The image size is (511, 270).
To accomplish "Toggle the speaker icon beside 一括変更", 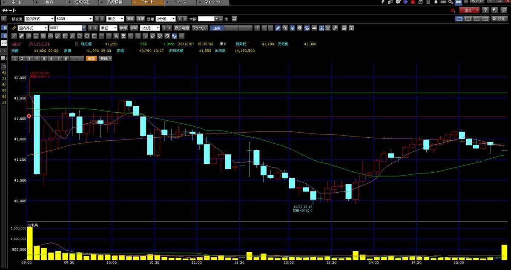I will [4, 19].
